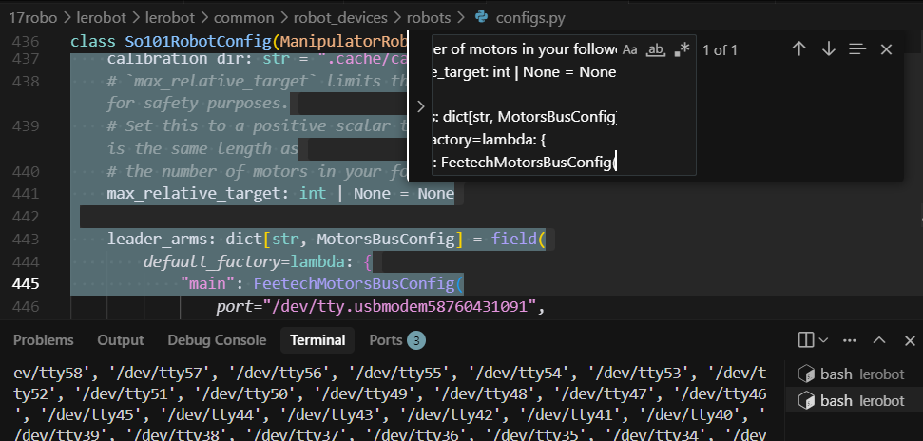Image resolution: width=923 pixels, height=441 pixels.
Task: Open the Ports tab
Action: pyautogui.click(x=396, y=340)
